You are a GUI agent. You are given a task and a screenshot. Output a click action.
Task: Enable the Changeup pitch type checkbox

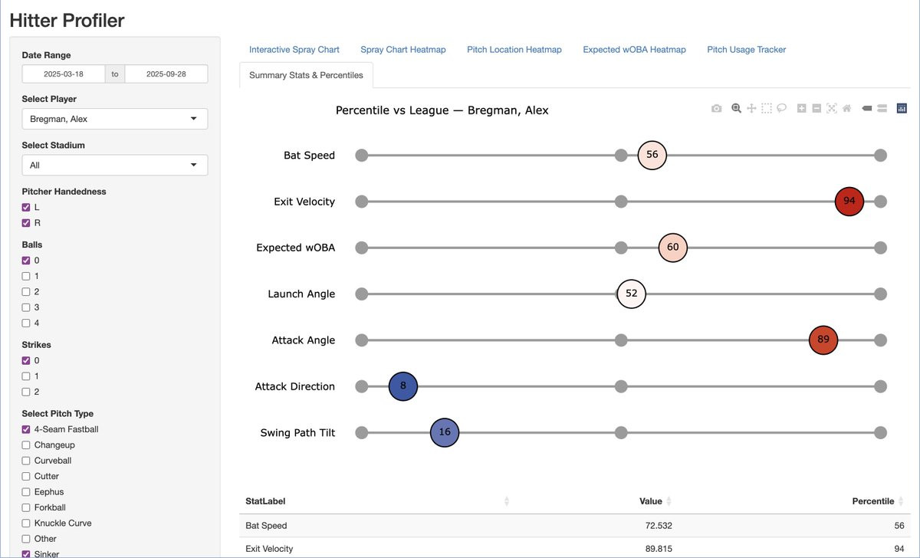(26, 445)
